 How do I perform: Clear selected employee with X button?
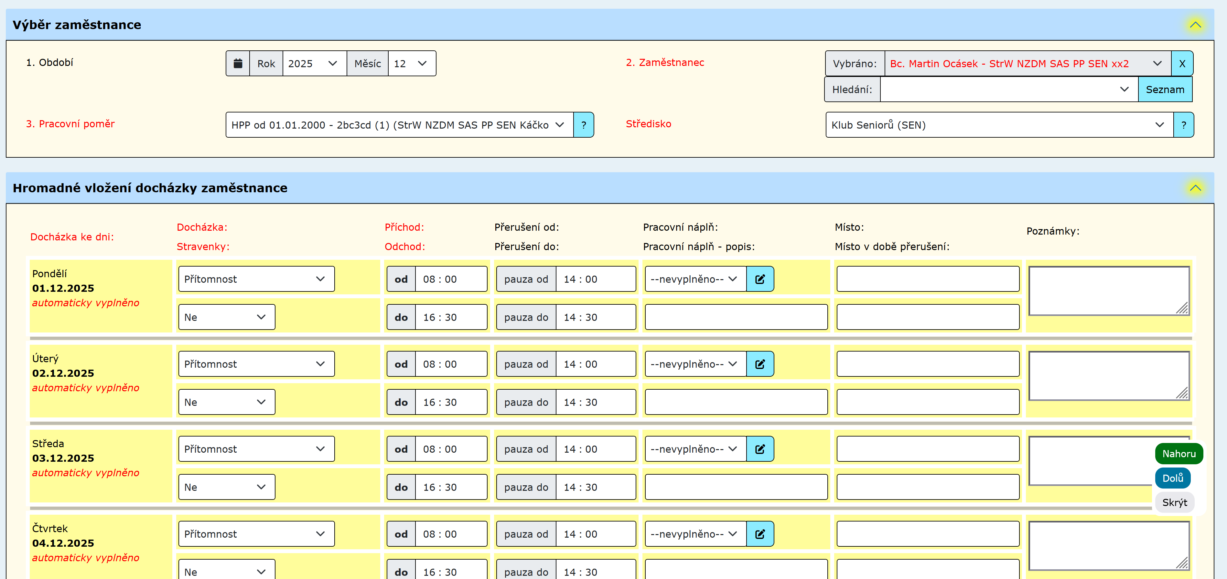pos(1182,63)
